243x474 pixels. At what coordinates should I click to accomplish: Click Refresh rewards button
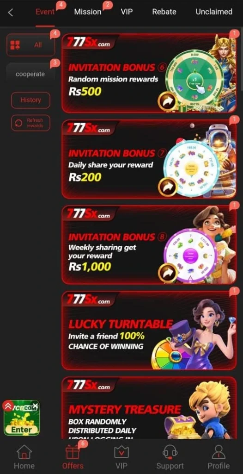(x=30, y=123)
